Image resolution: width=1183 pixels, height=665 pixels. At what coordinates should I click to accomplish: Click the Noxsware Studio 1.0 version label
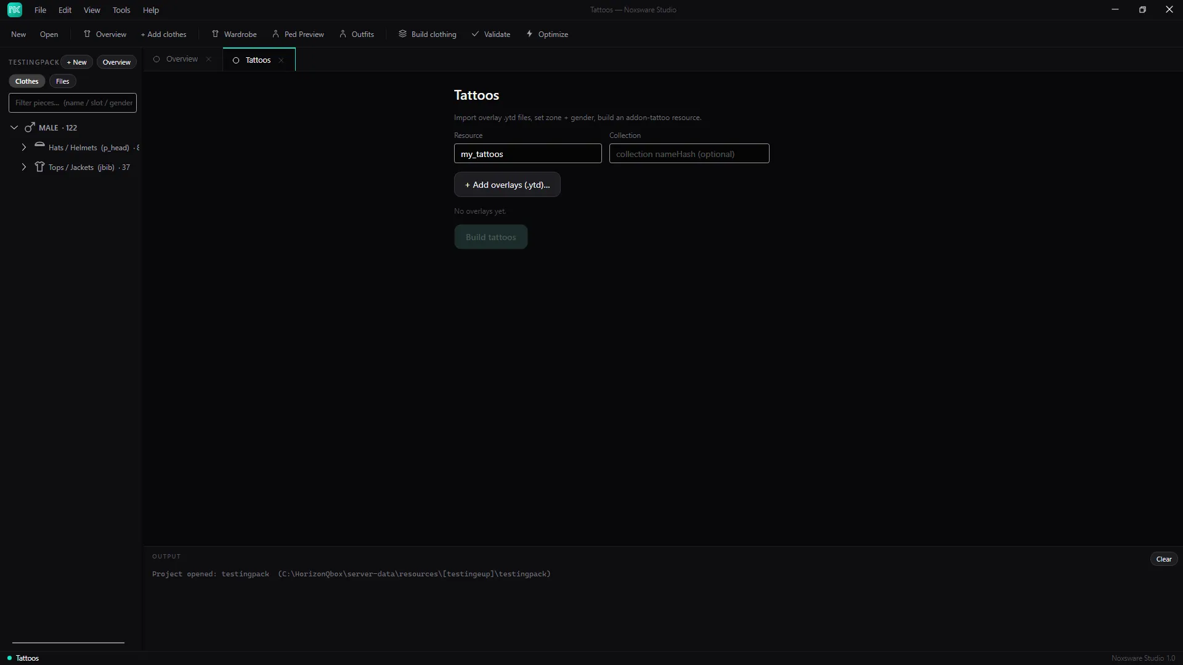(1143, 658)
